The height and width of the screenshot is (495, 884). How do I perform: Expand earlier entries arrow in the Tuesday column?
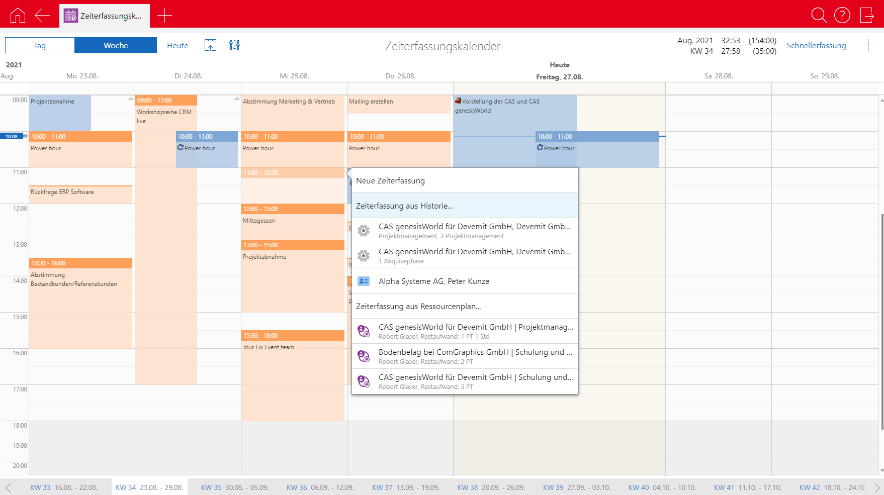point(237,98)
